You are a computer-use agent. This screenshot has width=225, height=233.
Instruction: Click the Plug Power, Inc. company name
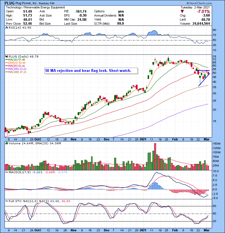pyautogui.click(x=27, y=3)
